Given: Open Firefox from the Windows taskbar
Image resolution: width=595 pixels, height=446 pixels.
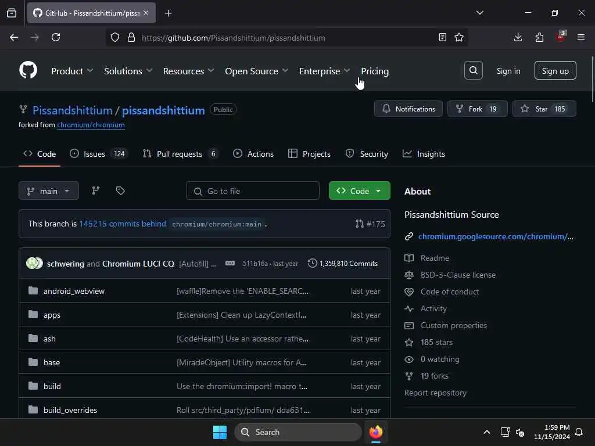Looking at the screenshot, I should (376, 432).
